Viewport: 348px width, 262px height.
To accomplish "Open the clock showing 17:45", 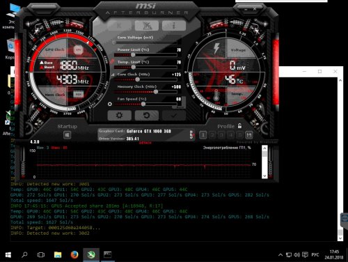I will point(334,255).
